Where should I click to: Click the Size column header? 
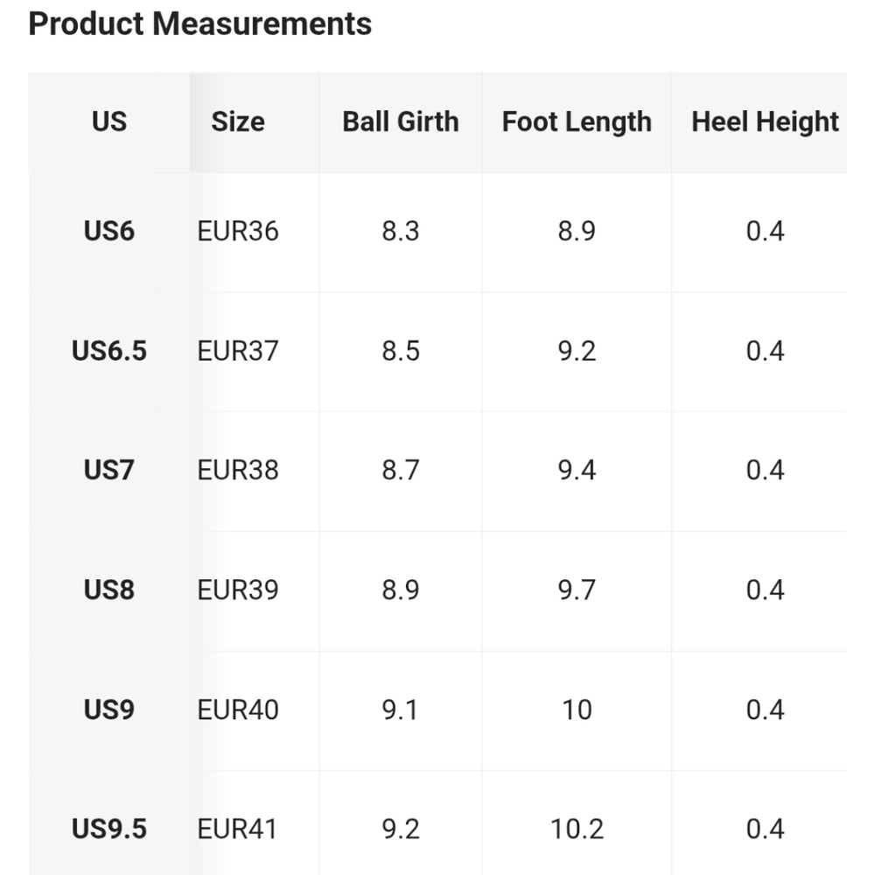pos(238,122)
